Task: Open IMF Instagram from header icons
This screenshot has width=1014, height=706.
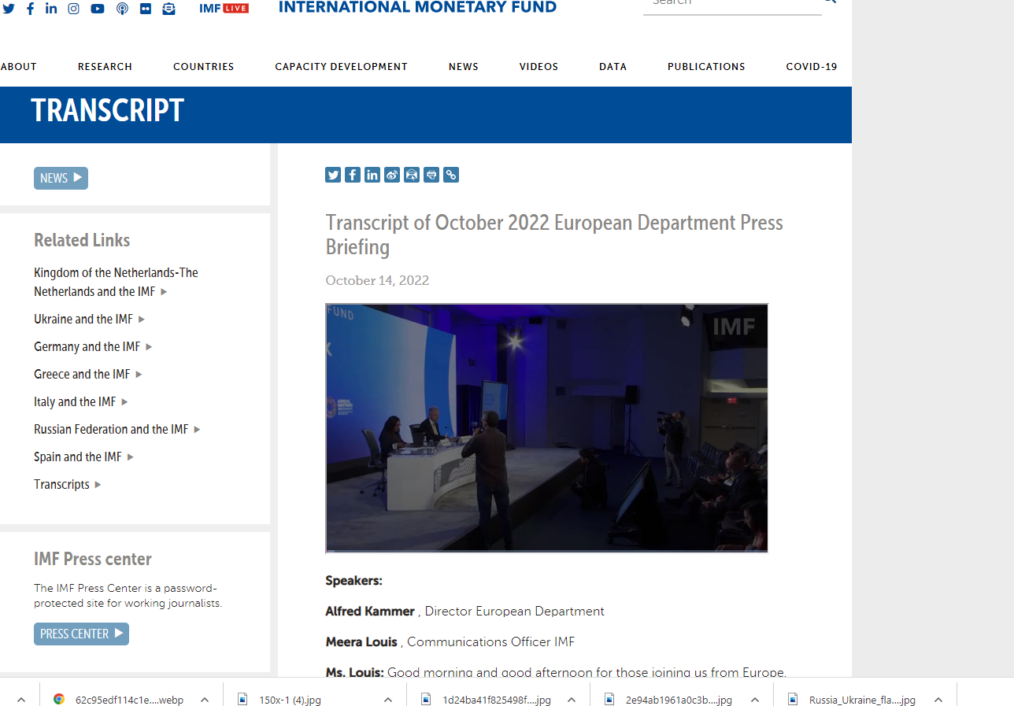Action: pyautogui.click(x=73, y=9)
